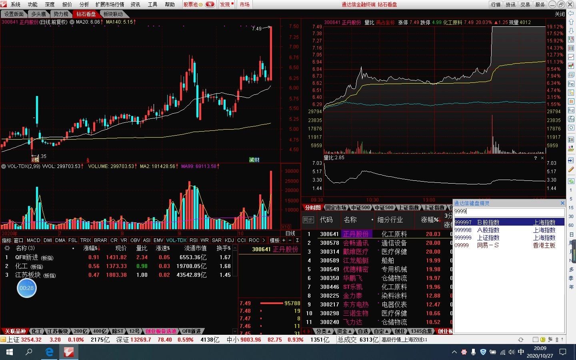The height and width of the screenshot is (360, 576).
Task: Click the gear settings icon beside 名称(3)
Action: coord(7,248)
